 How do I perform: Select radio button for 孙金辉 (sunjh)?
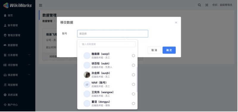pyautogui.click(x=133, y=75)
